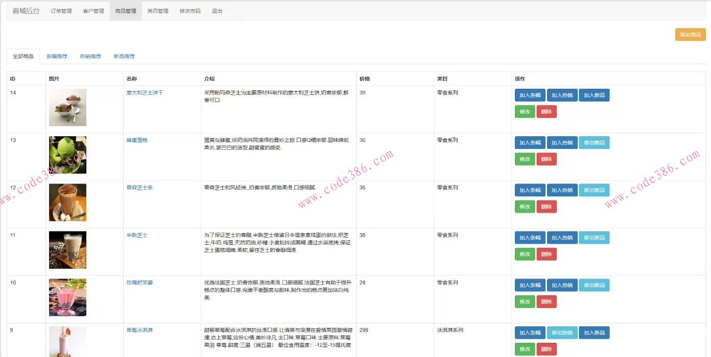Switch to the 新品推荐 tab
Viewport: 711px width, 357px height.
pos(124,56)
